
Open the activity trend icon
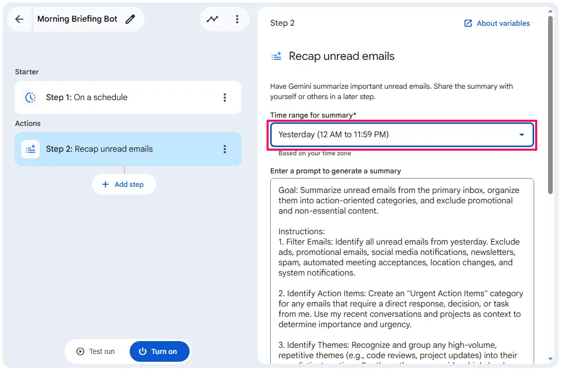212,19
